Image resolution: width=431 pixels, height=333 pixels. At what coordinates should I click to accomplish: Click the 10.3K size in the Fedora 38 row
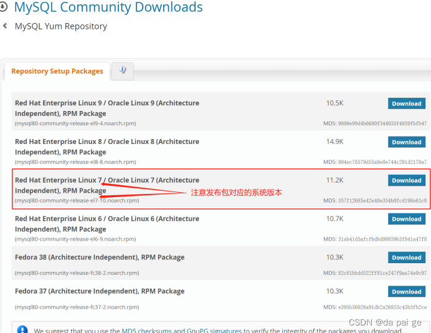point(334,258)
